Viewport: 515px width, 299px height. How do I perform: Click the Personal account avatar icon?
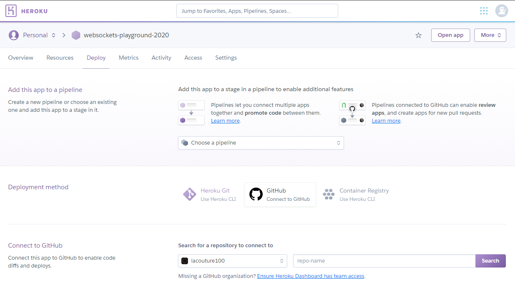pyautogui.click(x=14, y=35)
